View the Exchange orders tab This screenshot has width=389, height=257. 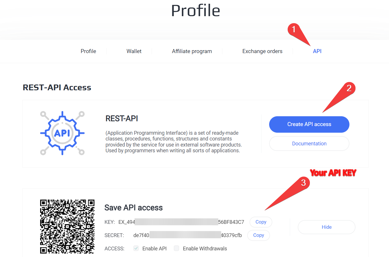pyautogui.click(x=262, y=51)
